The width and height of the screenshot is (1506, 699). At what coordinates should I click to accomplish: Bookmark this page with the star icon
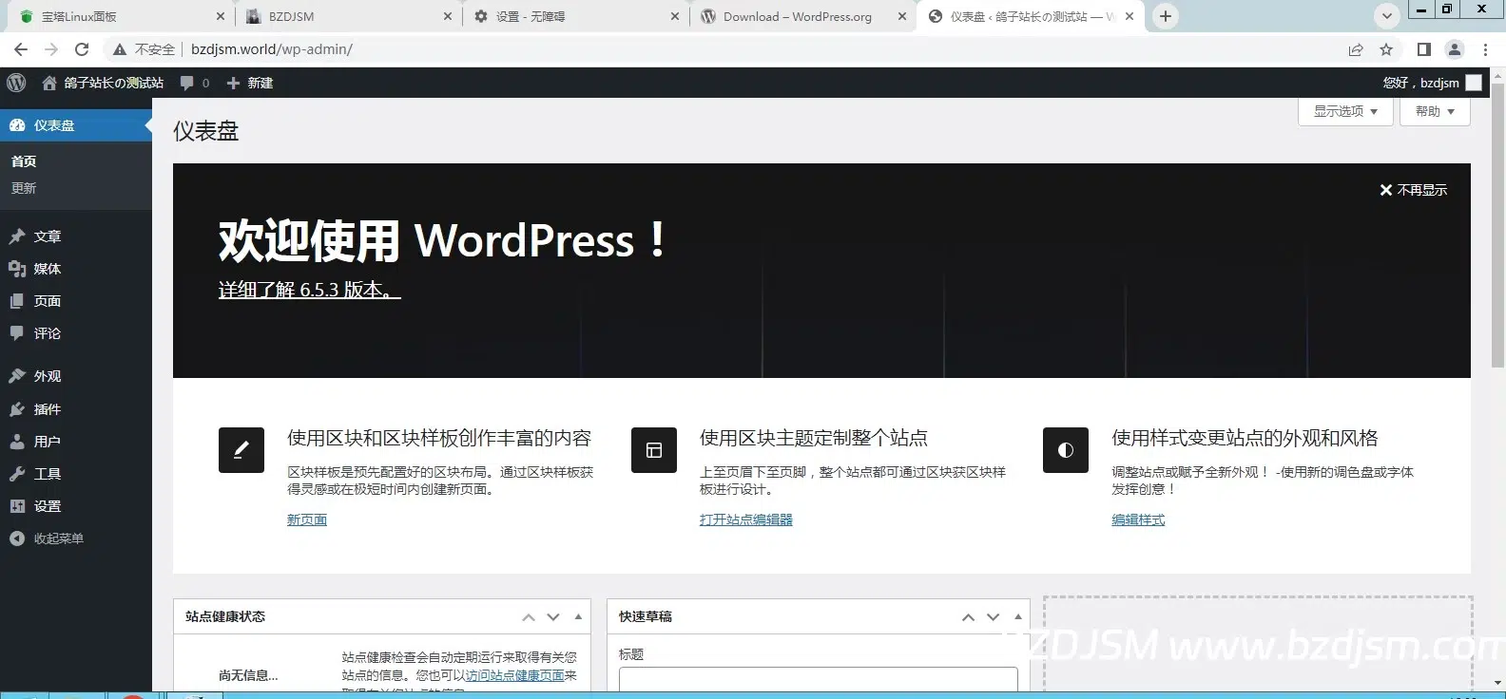1386,49
